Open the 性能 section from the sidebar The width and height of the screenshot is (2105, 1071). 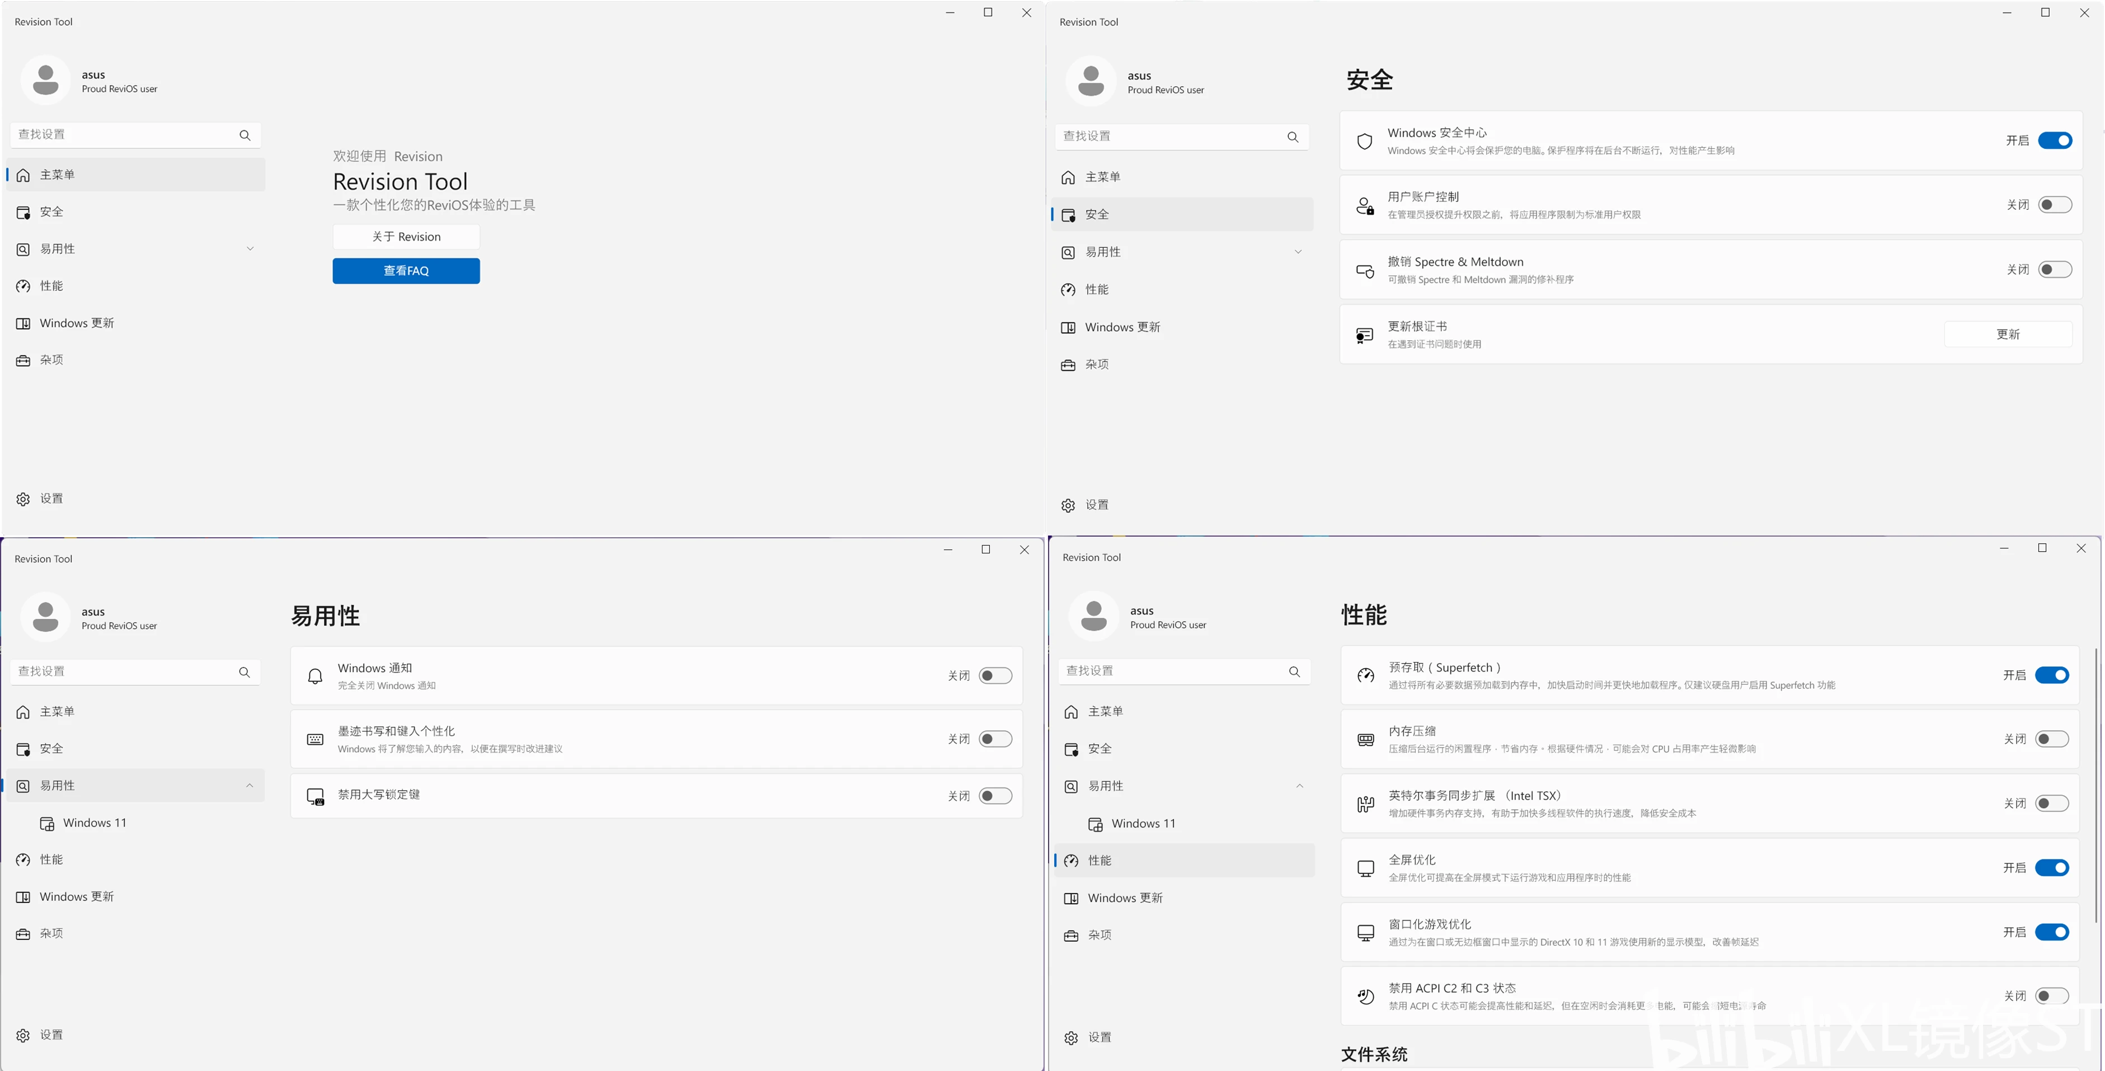(x=52, y=286)
